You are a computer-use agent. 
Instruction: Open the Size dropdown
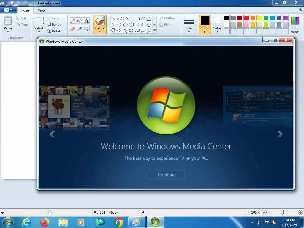(189, 25)
